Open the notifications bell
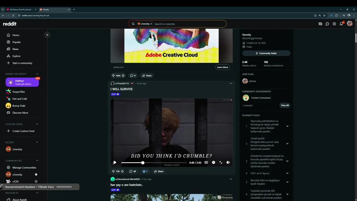Screen dimensions: 357x201 [341, 24]
